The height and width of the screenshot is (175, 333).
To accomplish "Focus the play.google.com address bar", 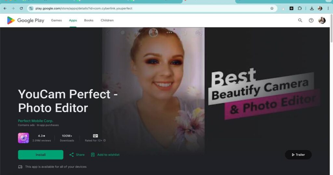I will pos(152,8).
